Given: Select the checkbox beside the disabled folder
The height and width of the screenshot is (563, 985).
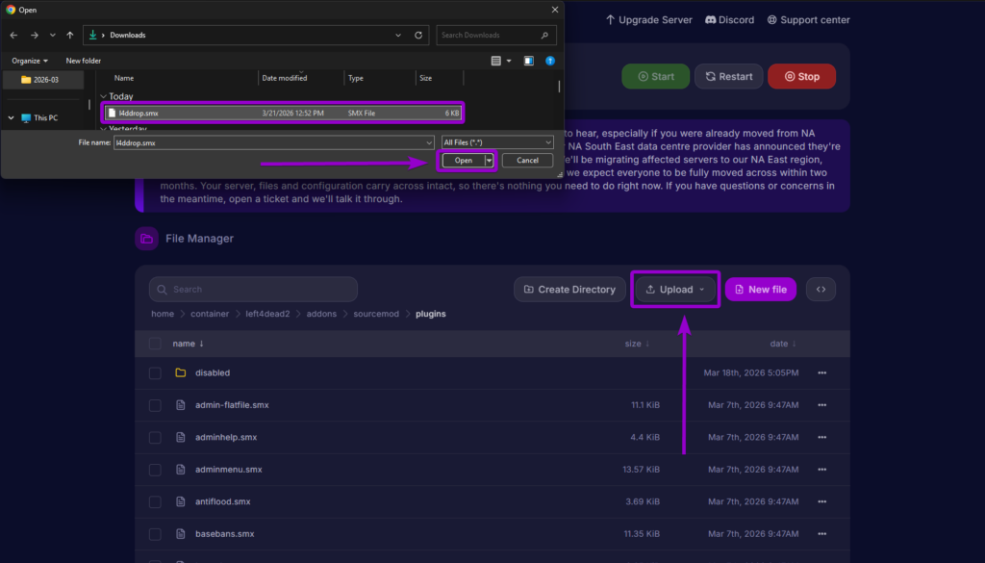Looking at the screenshot, I should (155, 372).
